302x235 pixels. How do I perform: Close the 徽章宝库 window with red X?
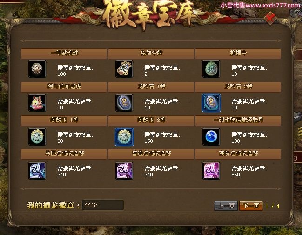[270, 18]
